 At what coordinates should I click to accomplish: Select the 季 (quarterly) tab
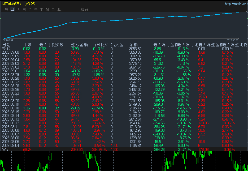click(x=30, y=9)
